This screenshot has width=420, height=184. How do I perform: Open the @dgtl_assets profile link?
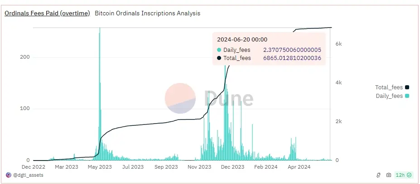29,175
